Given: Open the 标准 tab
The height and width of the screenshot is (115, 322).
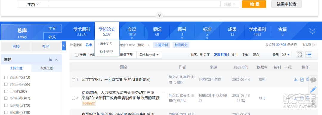Looking at the screenshot, I should click(207, 31).
